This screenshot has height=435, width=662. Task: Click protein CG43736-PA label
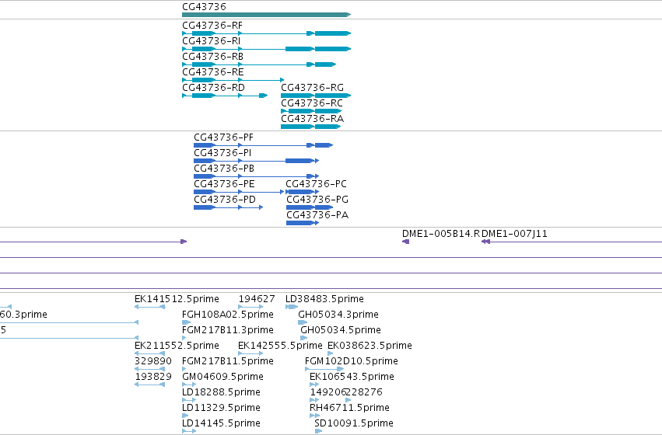317,215
